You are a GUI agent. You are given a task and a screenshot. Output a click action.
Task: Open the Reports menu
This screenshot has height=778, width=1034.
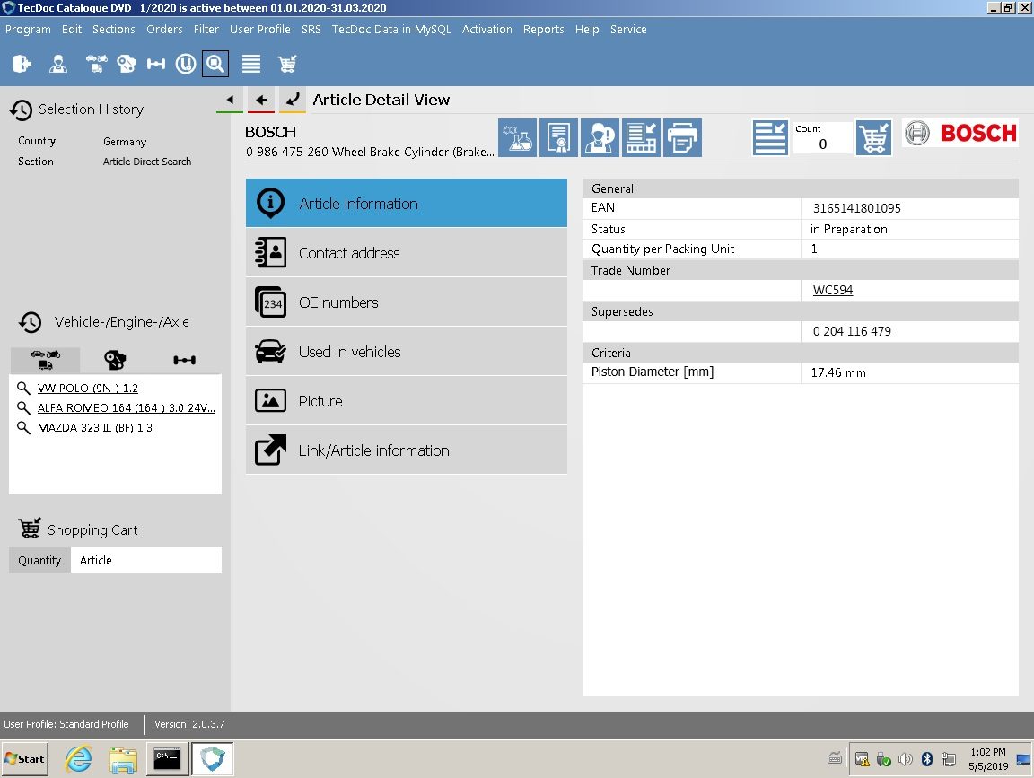coord(543,29)
